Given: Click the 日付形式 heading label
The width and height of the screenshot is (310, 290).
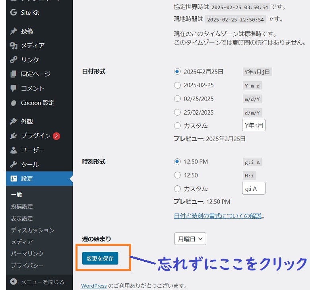Looking at the screenshot, I should 94,71.
